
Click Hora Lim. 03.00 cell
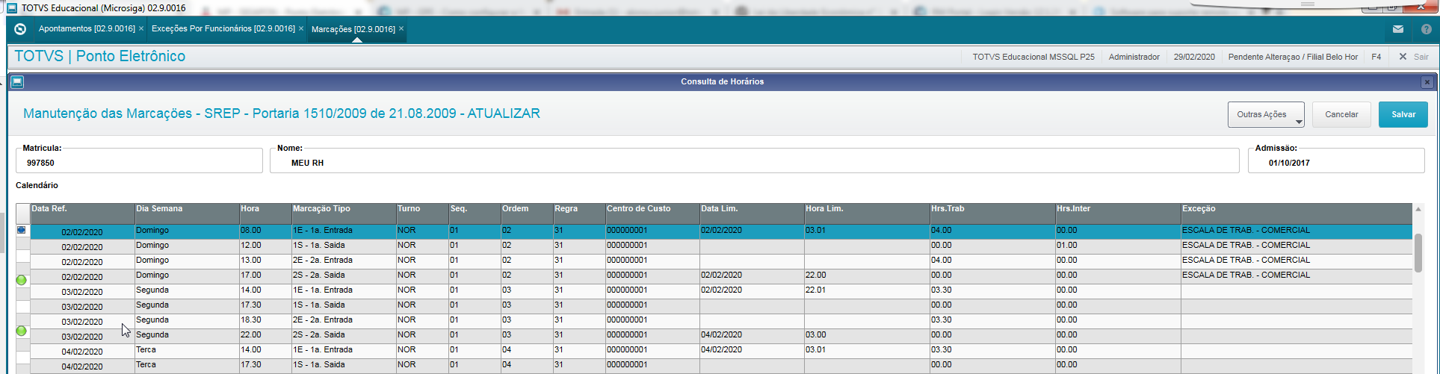867,335
